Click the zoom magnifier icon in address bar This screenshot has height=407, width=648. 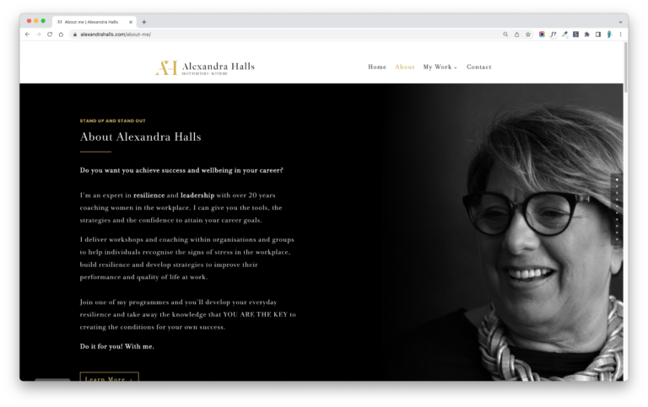click(x=505, y=35)
